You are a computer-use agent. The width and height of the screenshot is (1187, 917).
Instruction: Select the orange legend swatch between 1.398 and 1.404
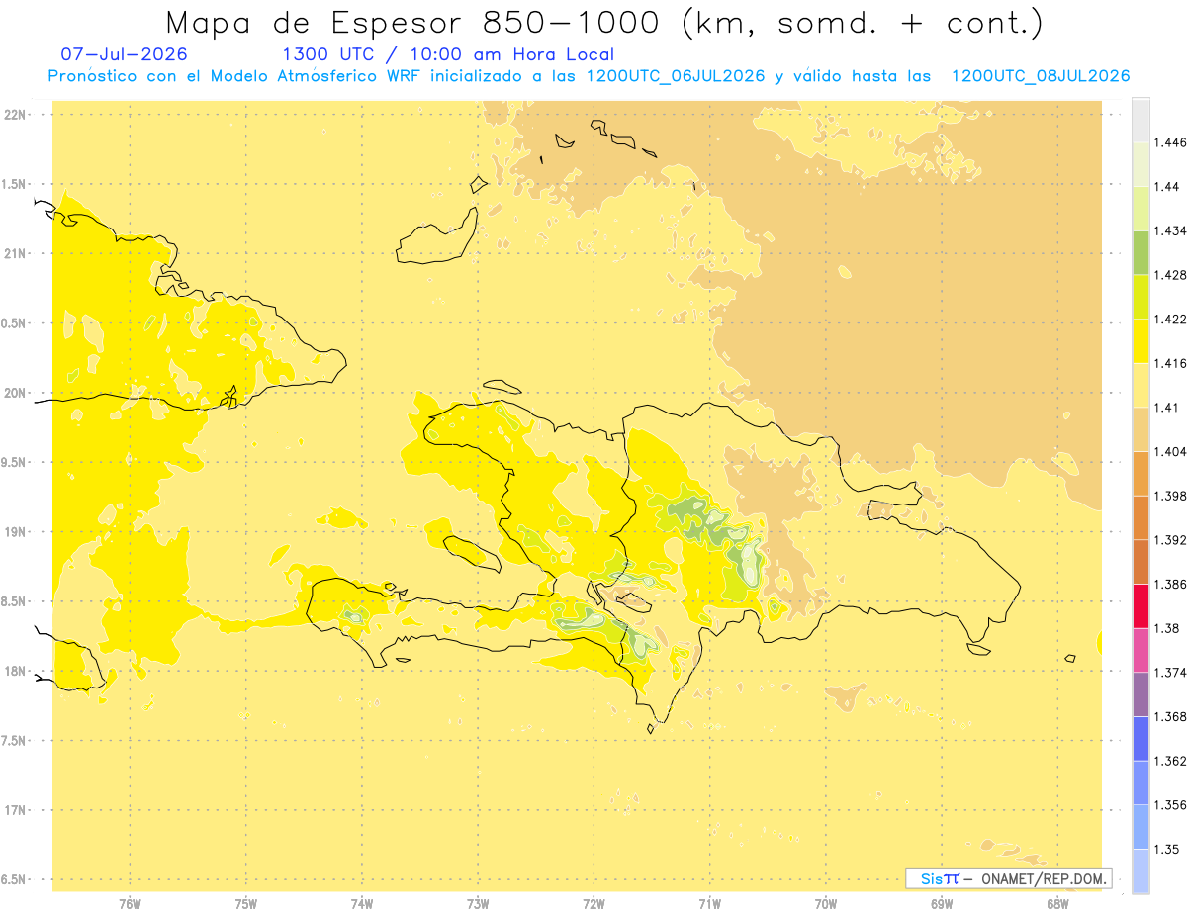tap(1141, 474)
